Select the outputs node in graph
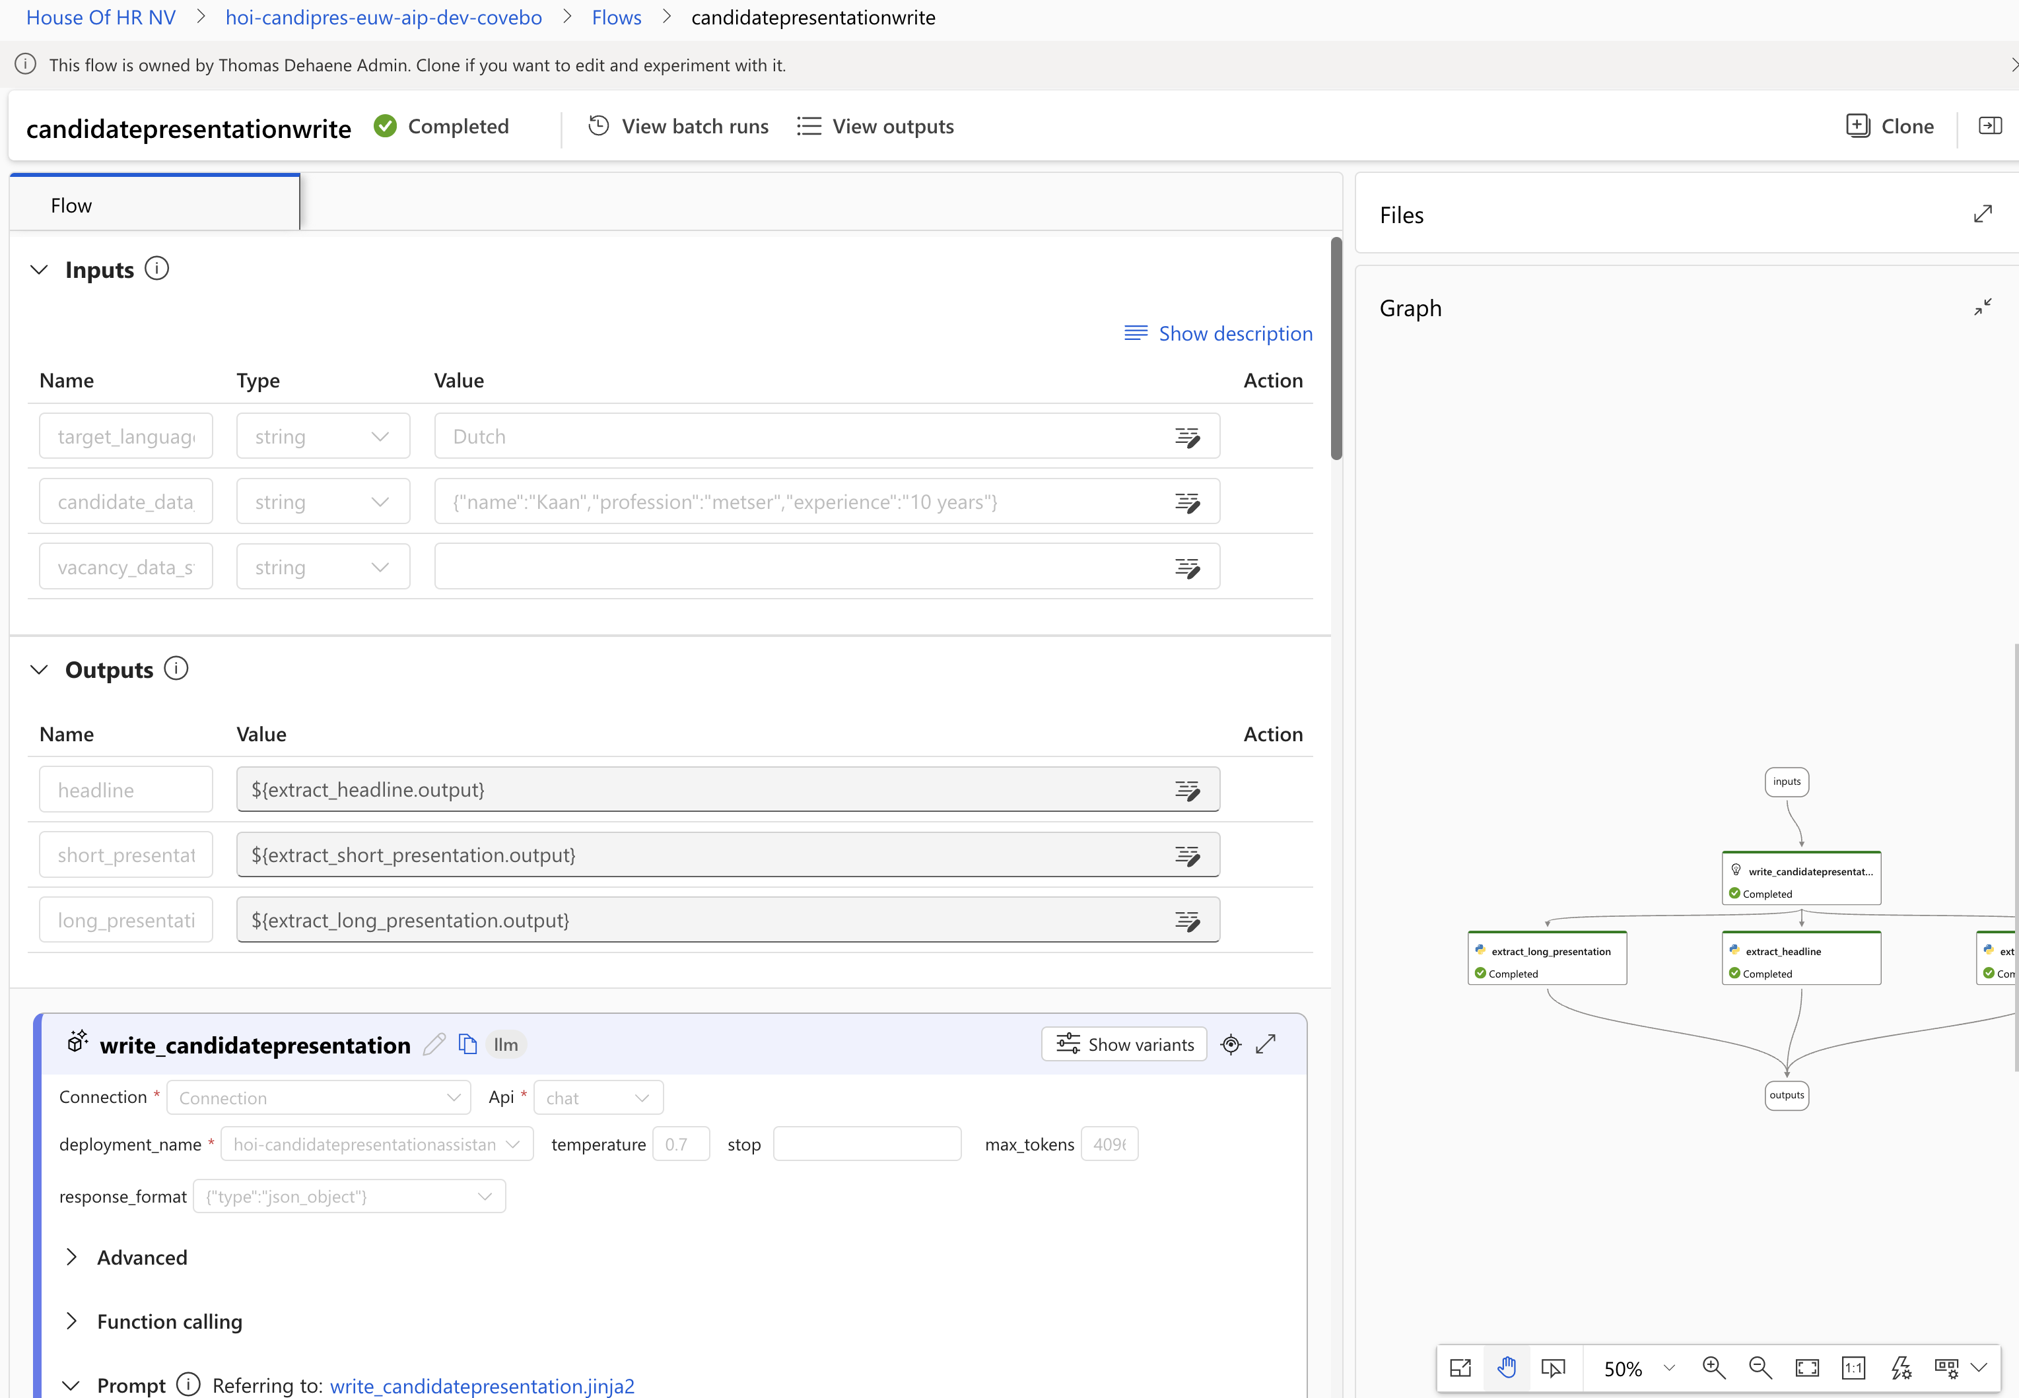The image size is (2019, 1398). 1787,1096
